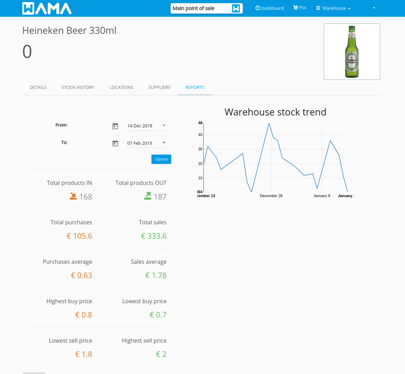Open the Pos page
Viewport: 405px width, 374px height.
coord(300,8)
